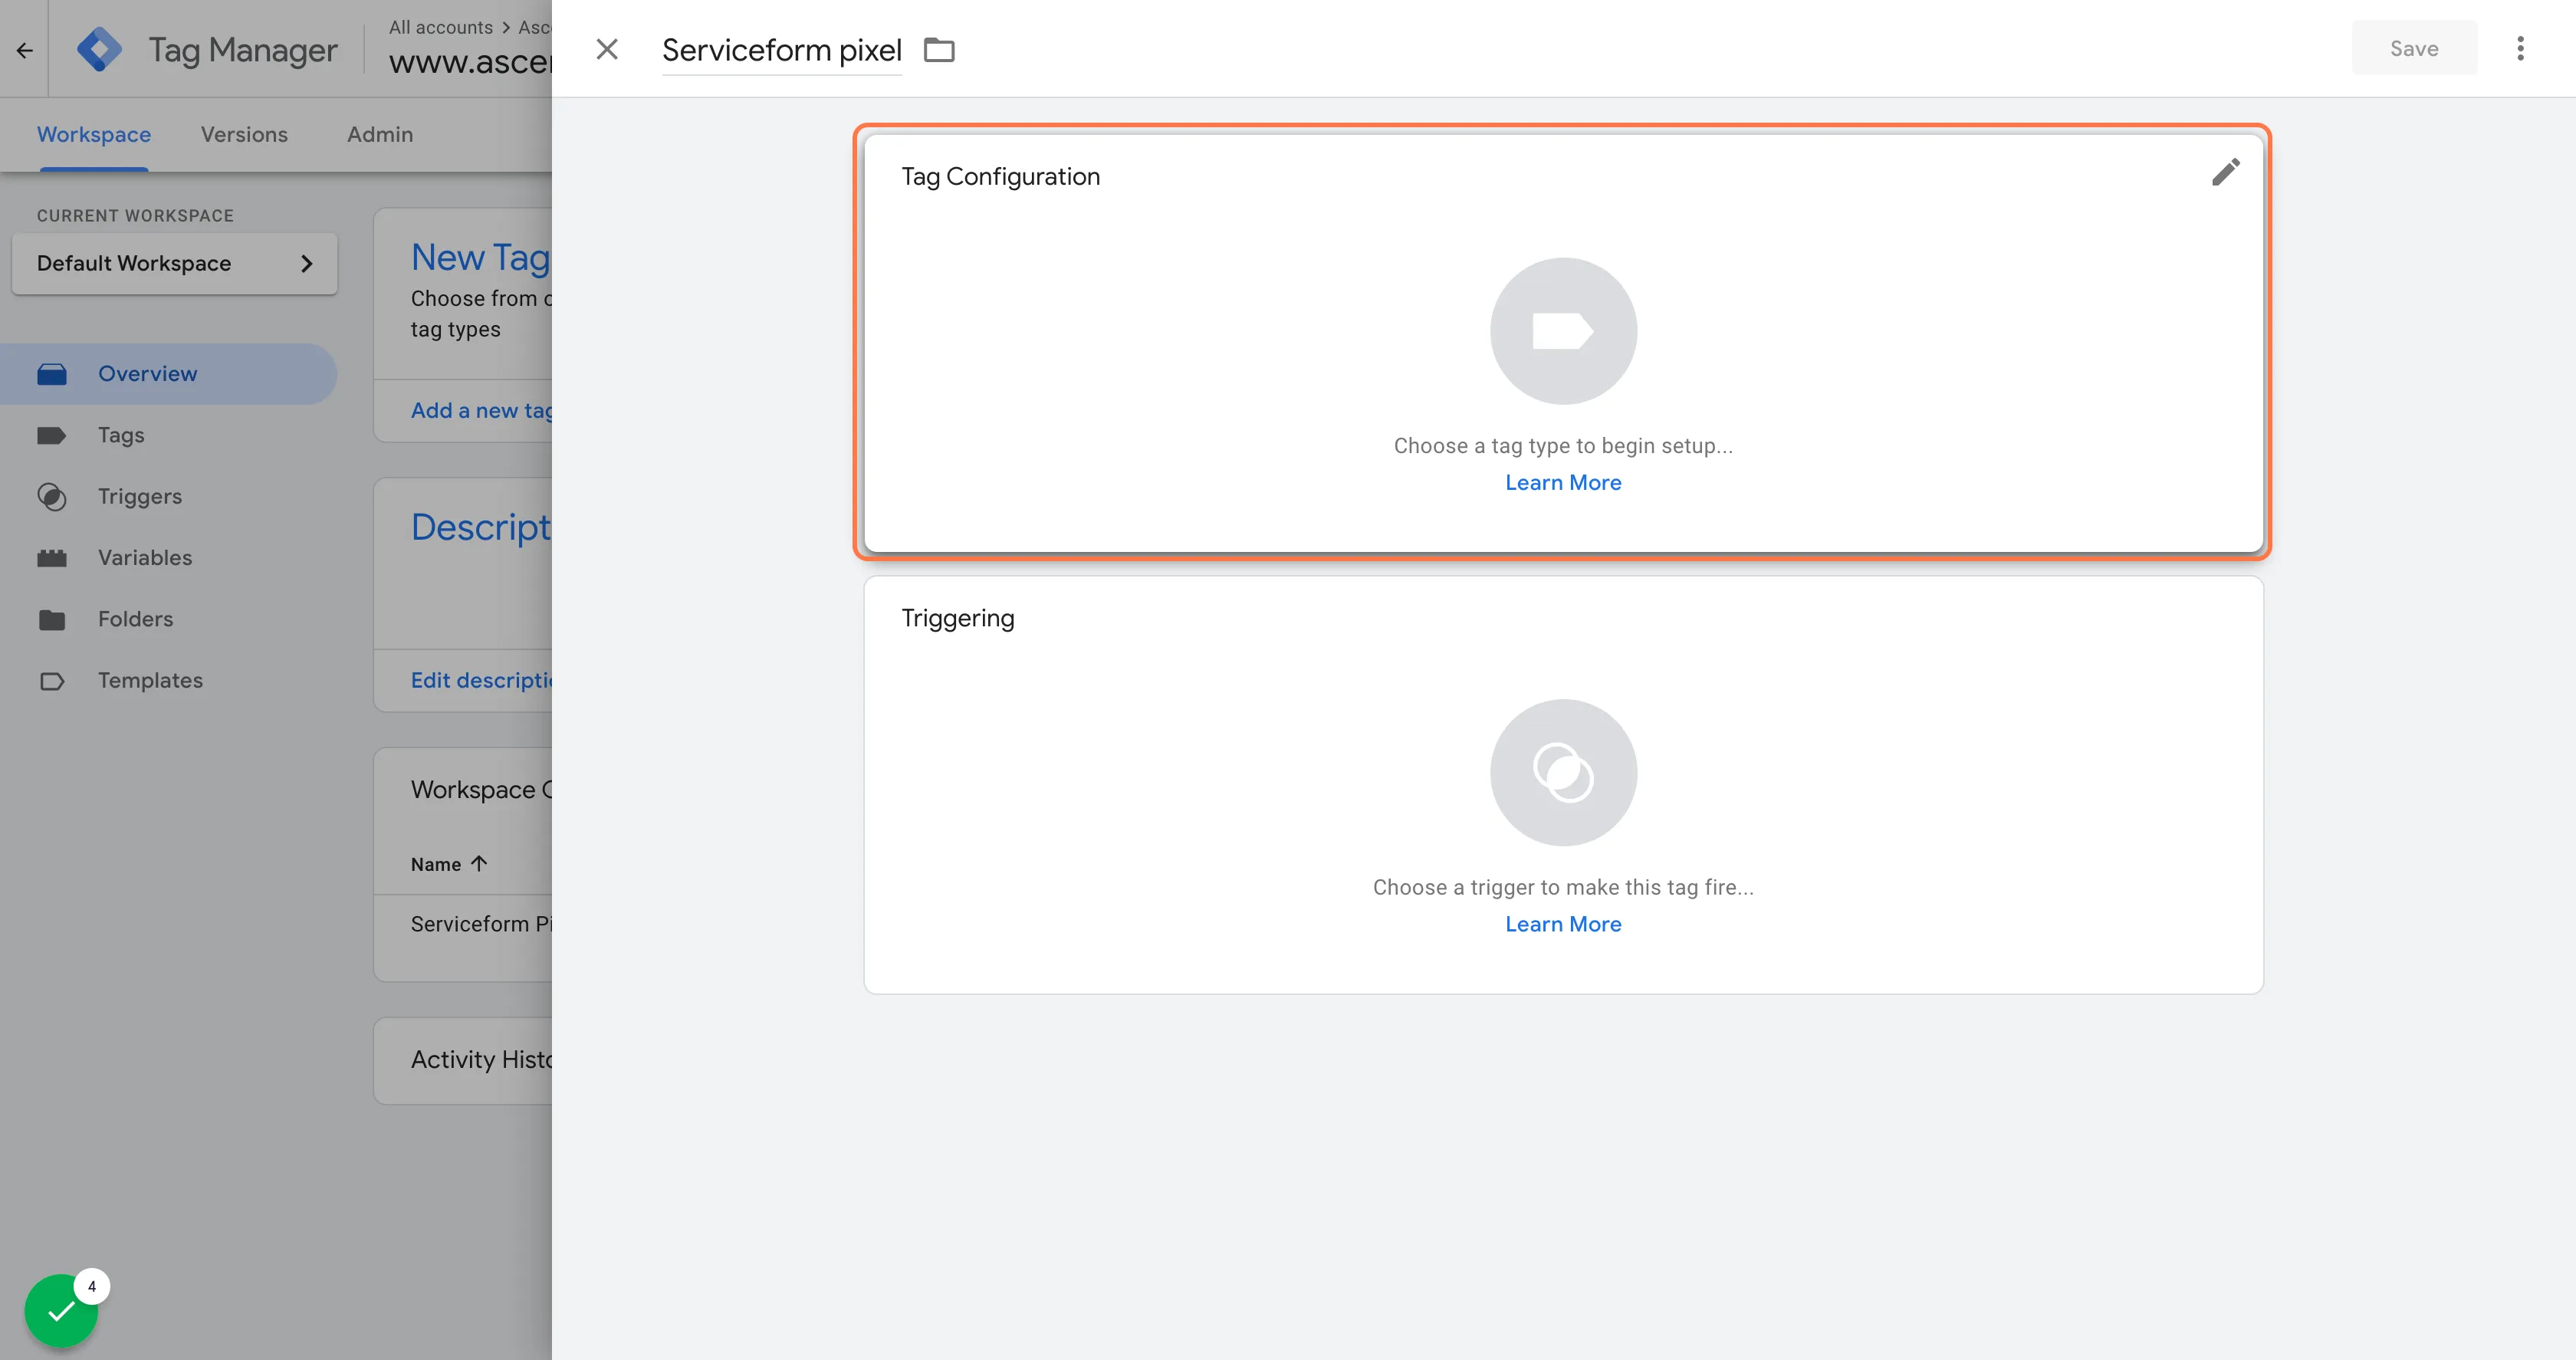Click the trigger placeholder circle icon
2576x1360 pixels.
coord(1563,772)
